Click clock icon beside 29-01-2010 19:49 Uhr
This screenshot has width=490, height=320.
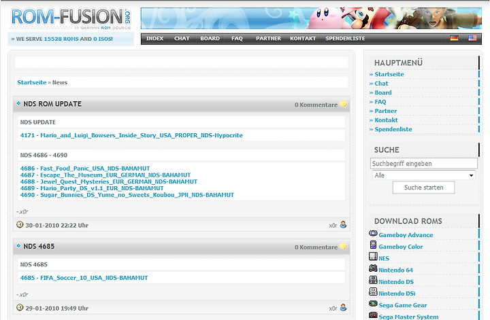[20, 308]
